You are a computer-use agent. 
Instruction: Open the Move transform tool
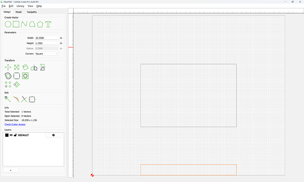(x=8, y=67)
